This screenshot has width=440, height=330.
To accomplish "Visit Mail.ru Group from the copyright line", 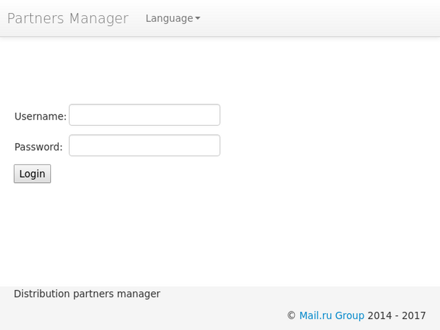I will point(332,315).
